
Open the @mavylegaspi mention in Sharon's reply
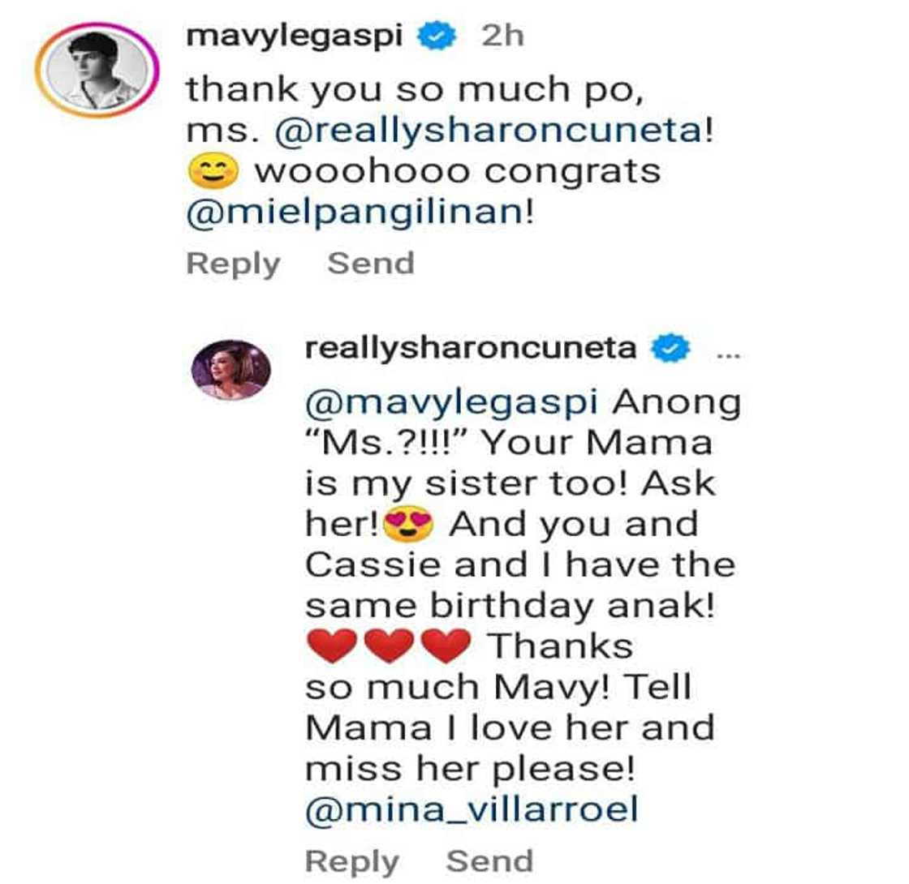click(x=451, y=403)
